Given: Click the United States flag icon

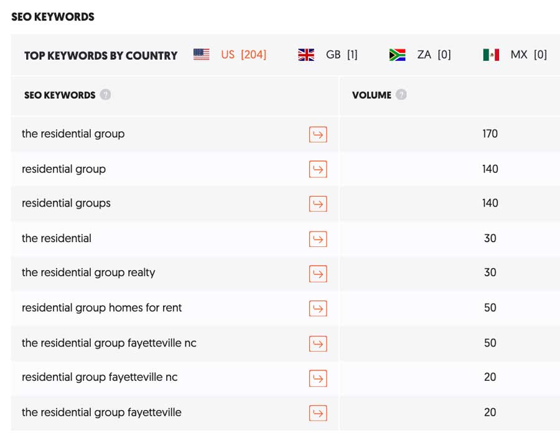Looking at the screenshot, I should click(202, 55).
